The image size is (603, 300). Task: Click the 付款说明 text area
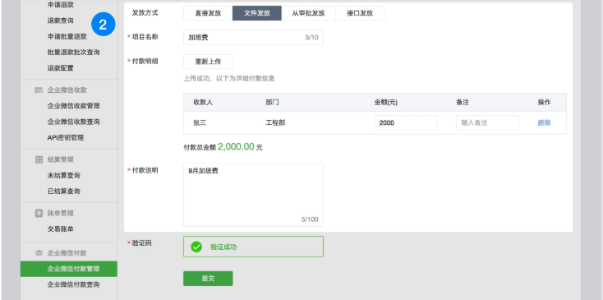(x=253, y=195)
